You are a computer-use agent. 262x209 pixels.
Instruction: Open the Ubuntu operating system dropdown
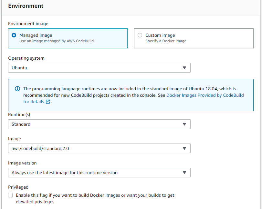click(99, 68)
